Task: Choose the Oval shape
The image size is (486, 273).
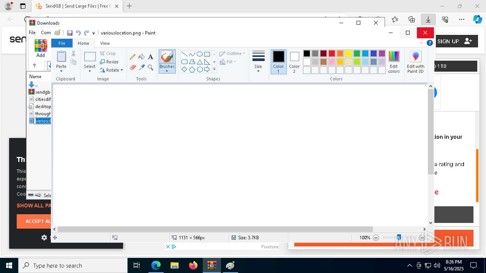Action: point(199,54)
